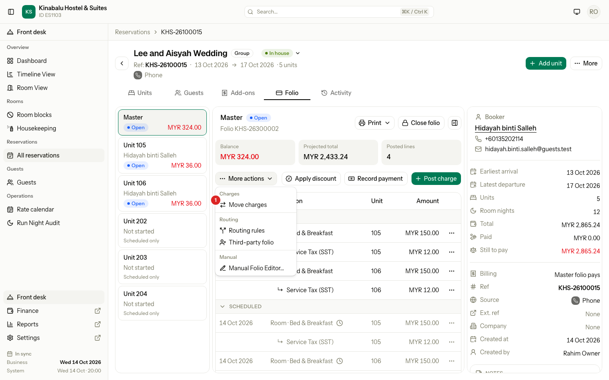Switch to the Units tab

coord(140,93)
